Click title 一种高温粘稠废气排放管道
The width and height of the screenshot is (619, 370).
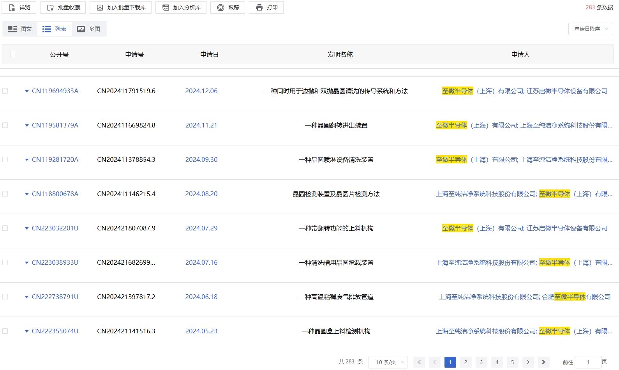click(336, 297)
